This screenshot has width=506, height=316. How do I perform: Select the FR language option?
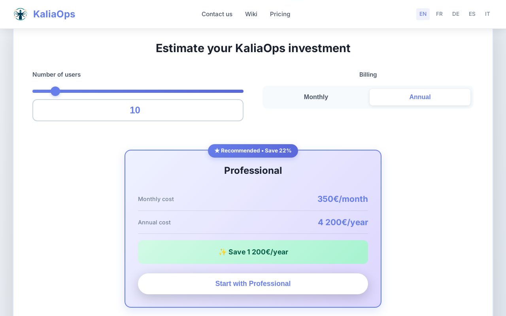click(x=439, y=14)
